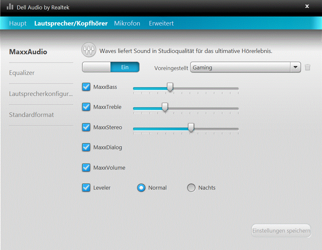Click the Waves liefert Sound description text
The width and height of the screenshot is (322, 250).
[186, 51]
